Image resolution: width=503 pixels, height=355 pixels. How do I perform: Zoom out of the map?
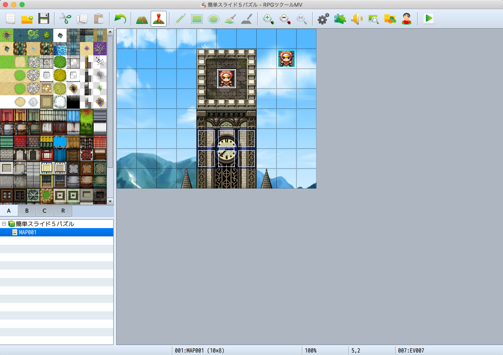(x=285, y=19)
